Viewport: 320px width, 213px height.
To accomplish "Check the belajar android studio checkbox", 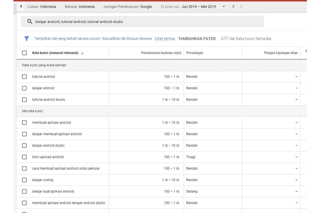I will pos(24,146).
